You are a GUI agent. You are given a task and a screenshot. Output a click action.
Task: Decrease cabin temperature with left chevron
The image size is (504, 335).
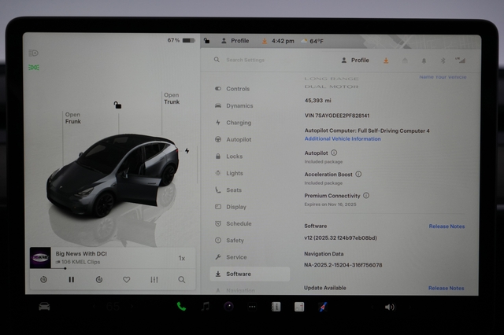(x=94, y=307)
